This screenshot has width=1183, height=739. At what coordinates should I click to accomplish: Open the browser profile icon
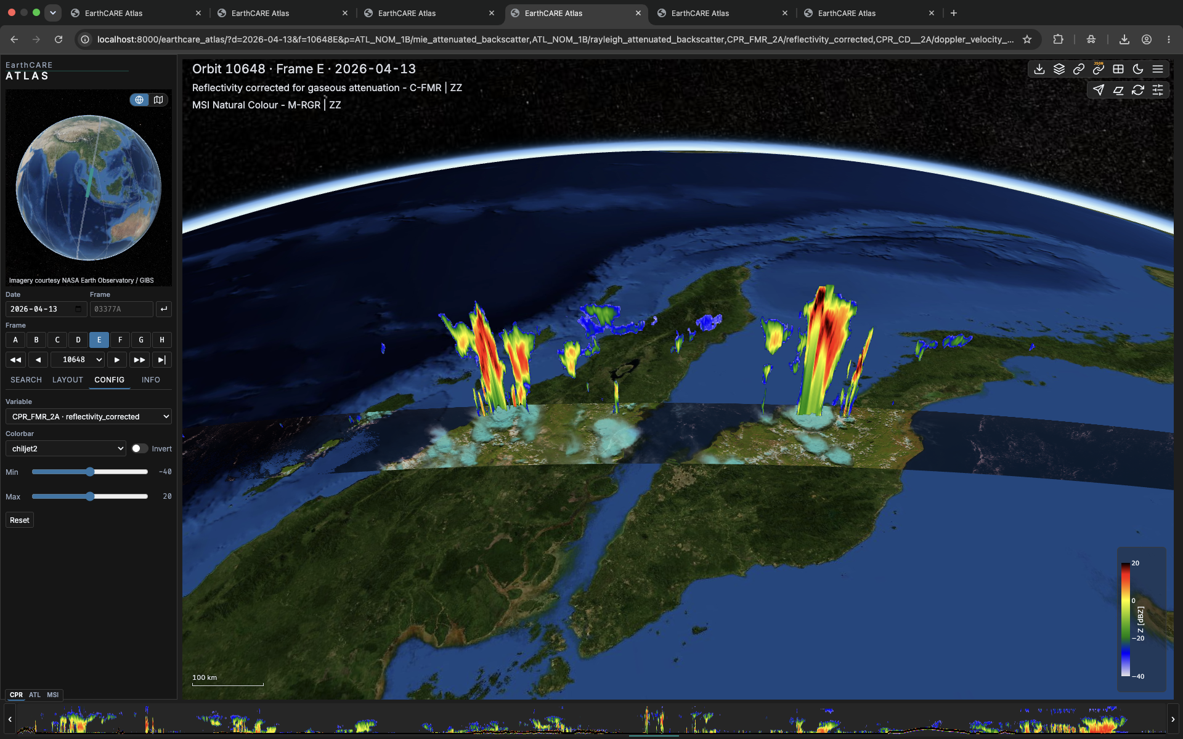[x=1147, y=39]
